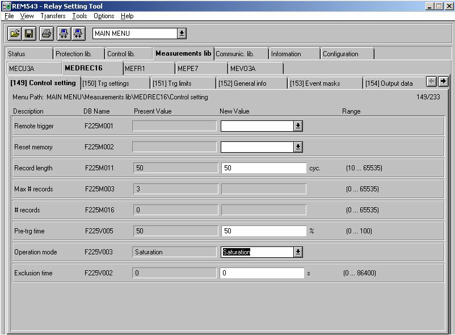
Task: Click the Pre-trg time present value box
Action: click(x=175, y=231)
